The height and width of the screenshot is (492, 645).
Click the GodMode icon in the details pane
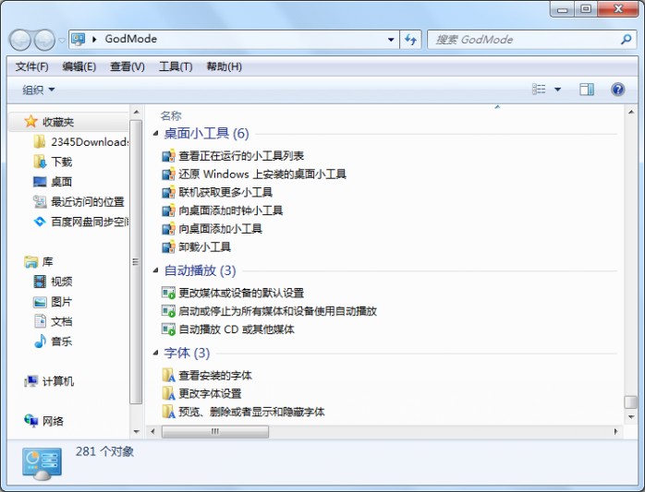point(42,463)
